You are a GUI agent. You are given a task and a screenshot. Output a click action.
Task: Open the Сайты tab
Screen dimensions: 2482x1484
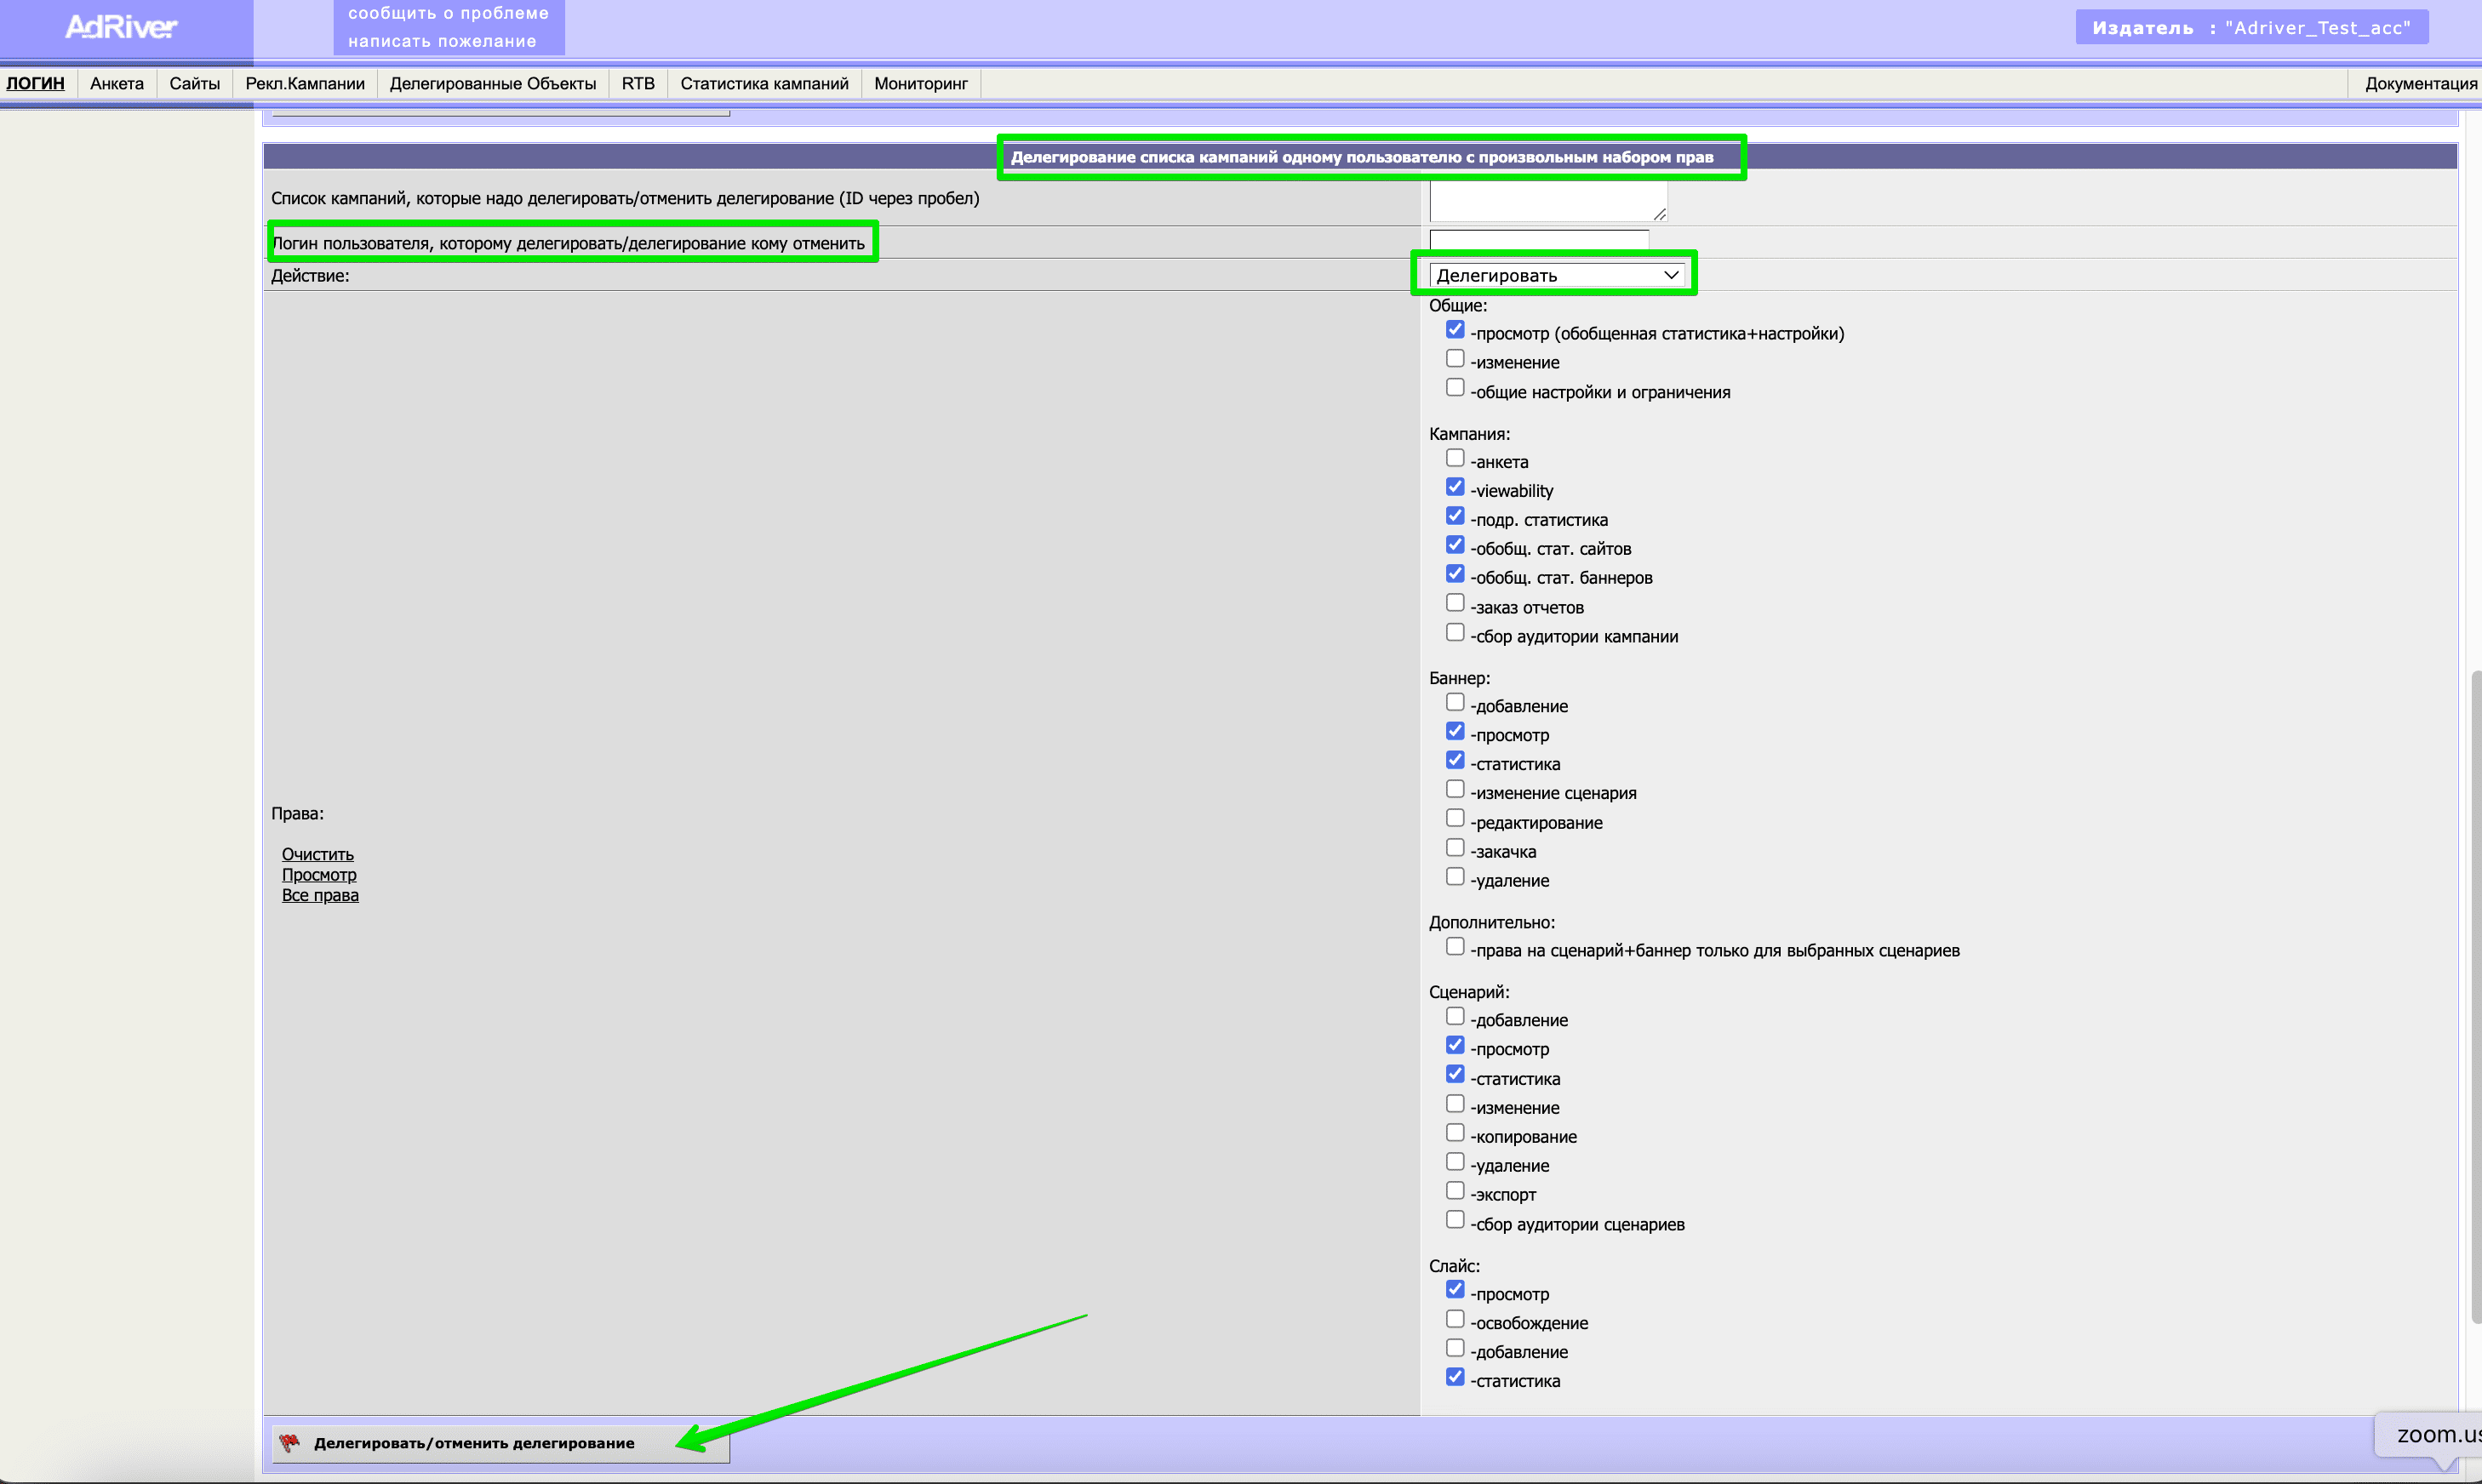click(x=194, y=83)
